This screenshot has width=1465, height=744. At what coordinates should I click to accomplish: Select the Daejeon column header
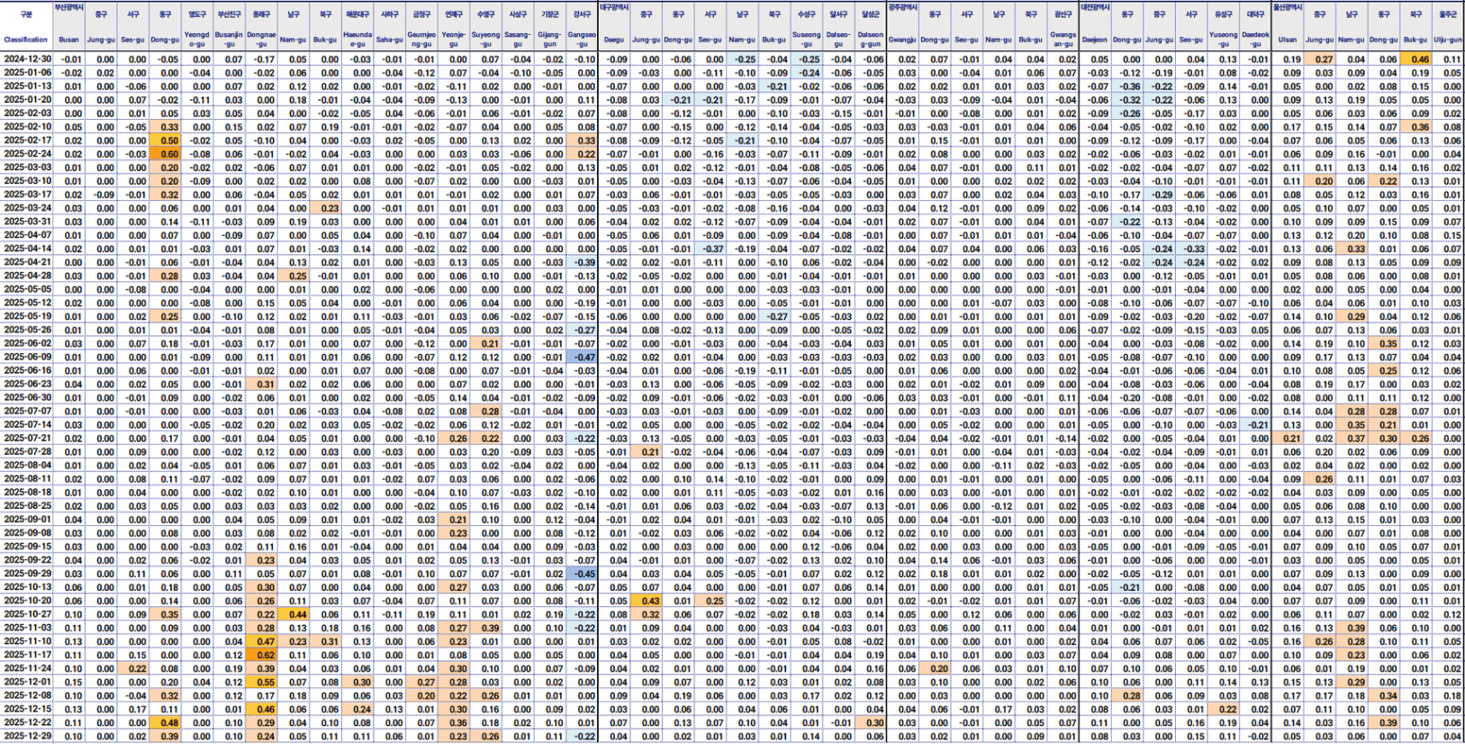[x=1094, y=40]
